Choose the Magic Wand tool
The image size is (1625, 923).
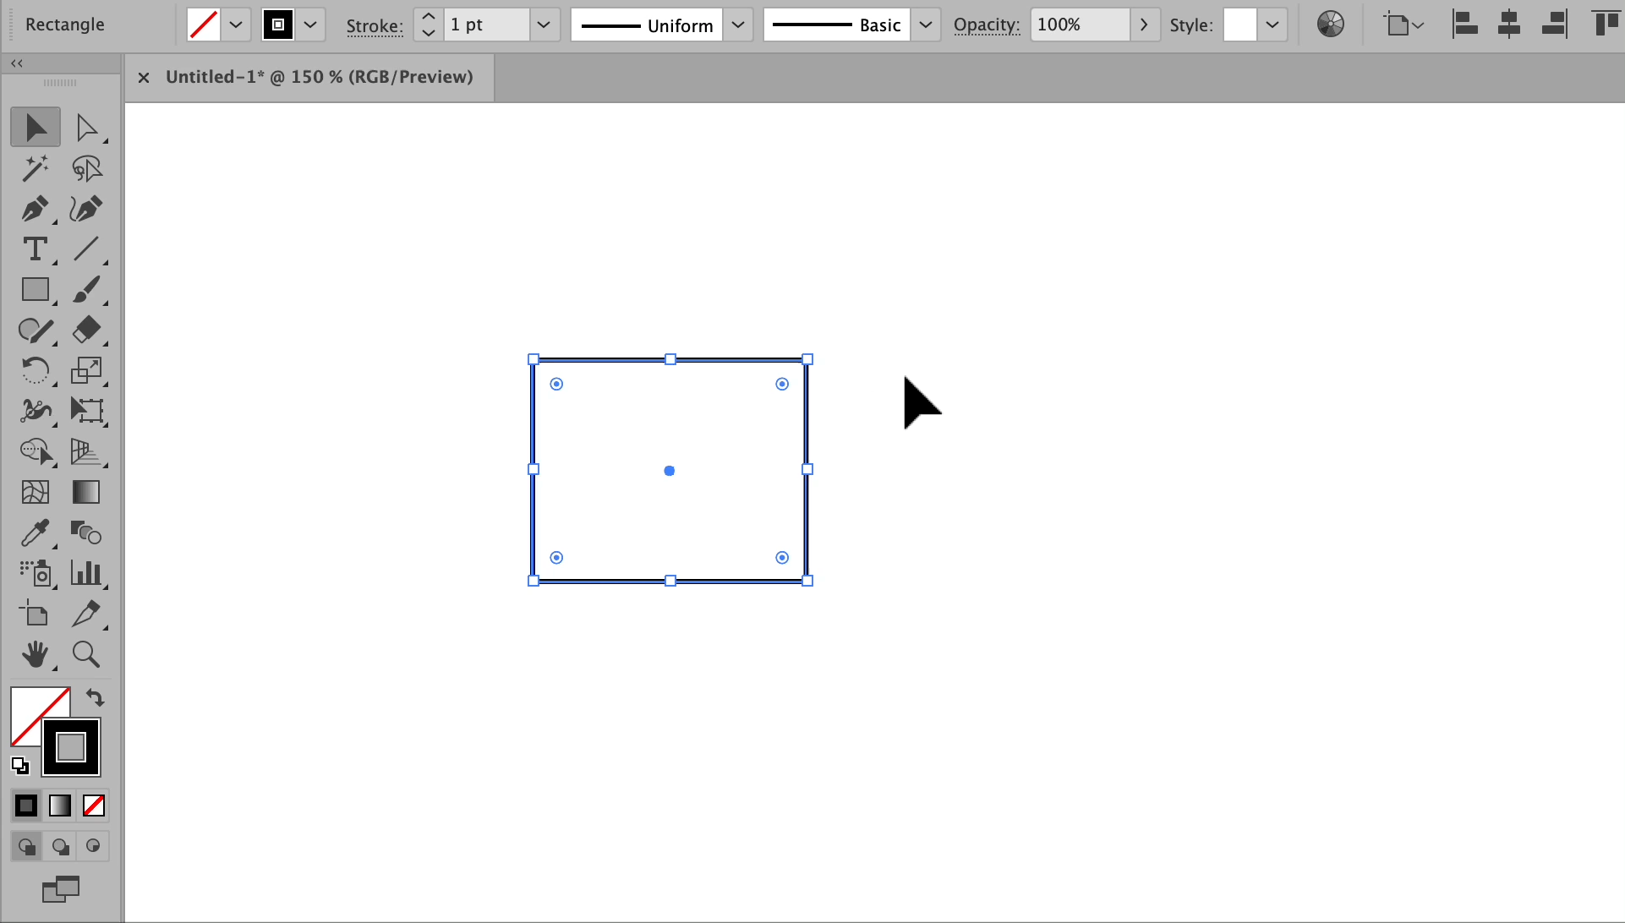coord(35,168)
